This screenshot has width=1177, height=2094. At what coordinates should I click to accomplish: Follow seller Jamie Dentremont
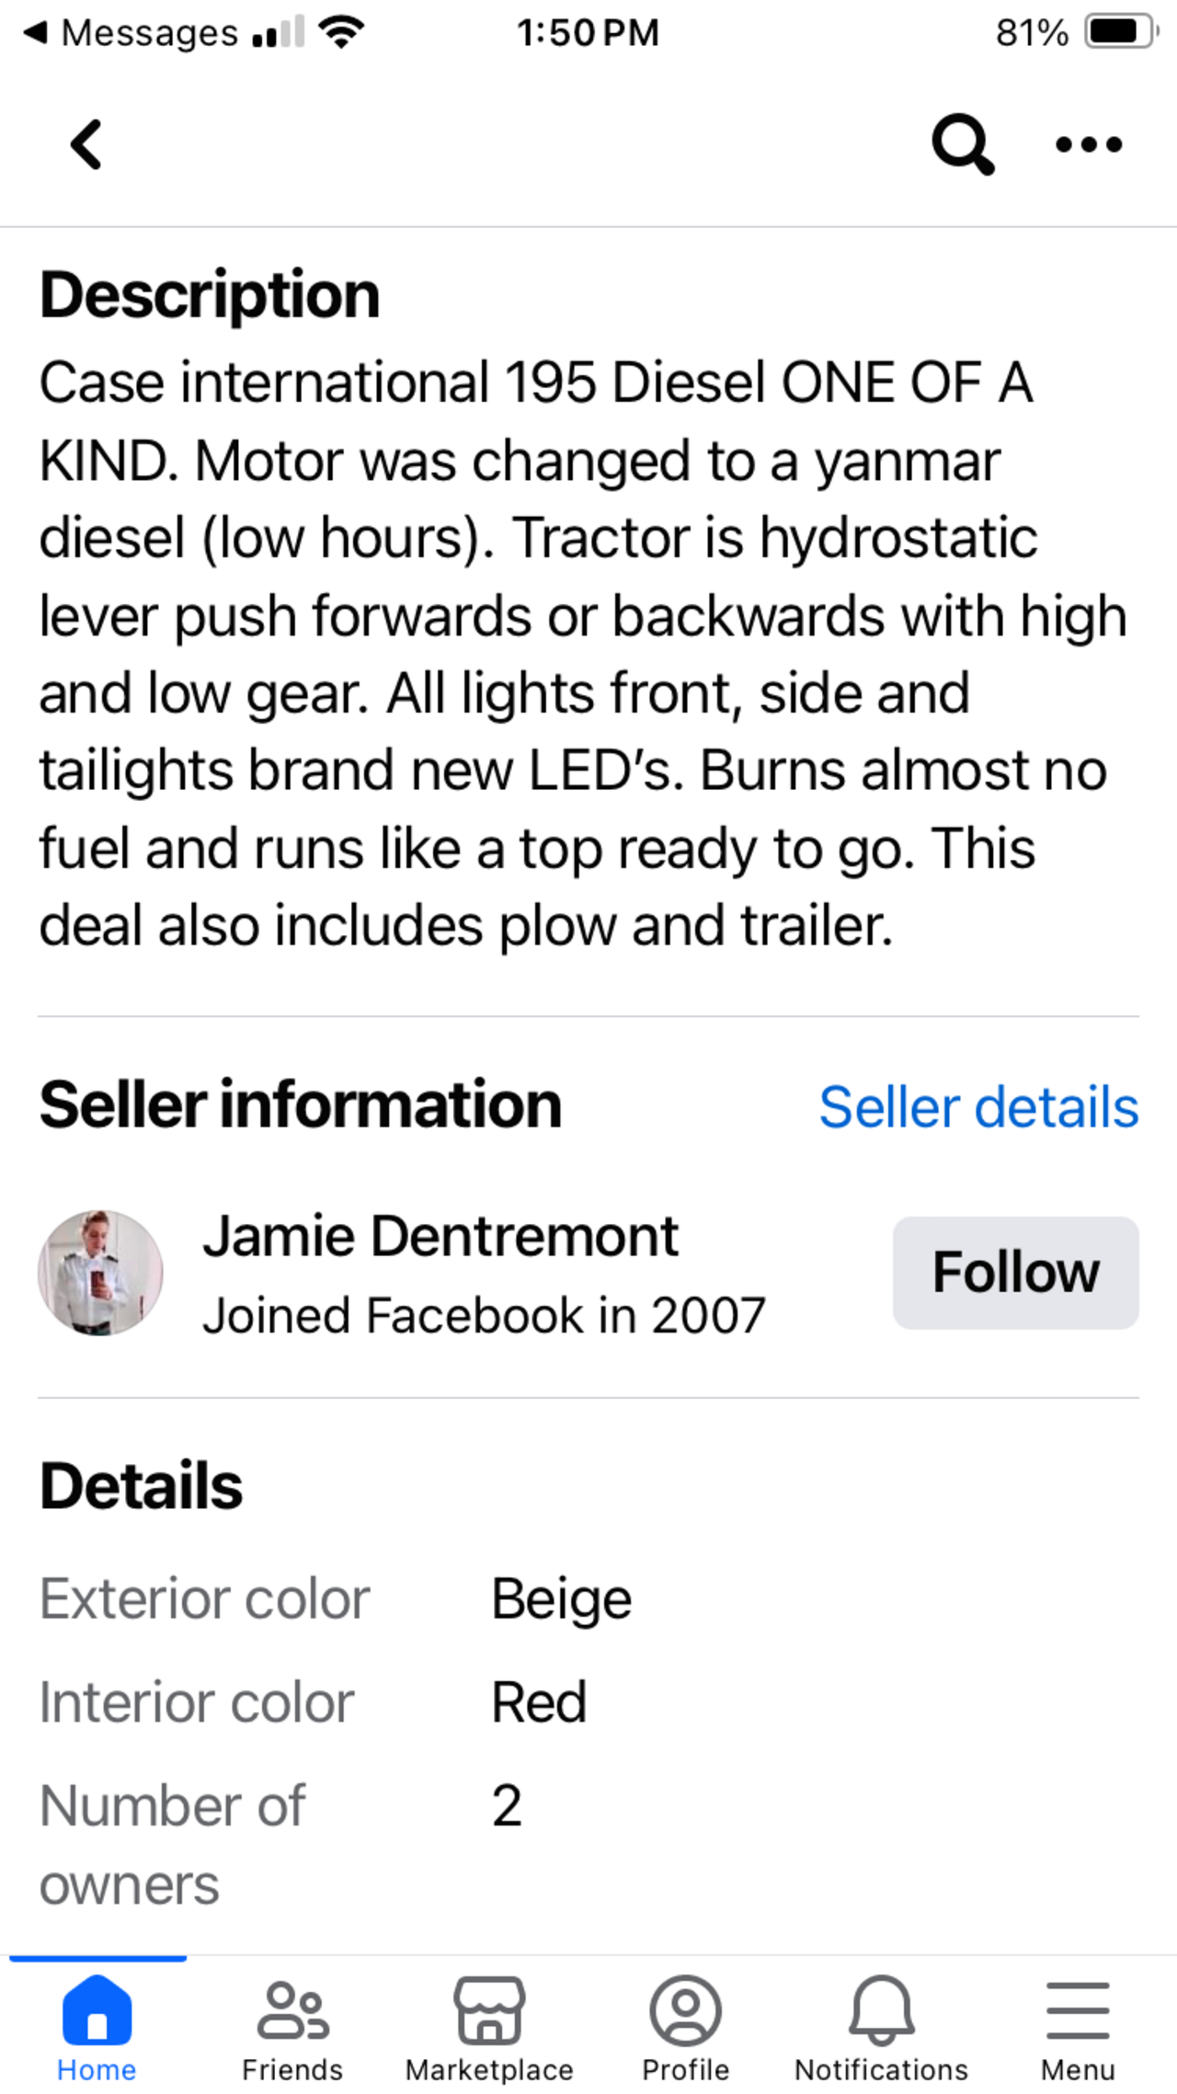click(x=1015, y=1272)
